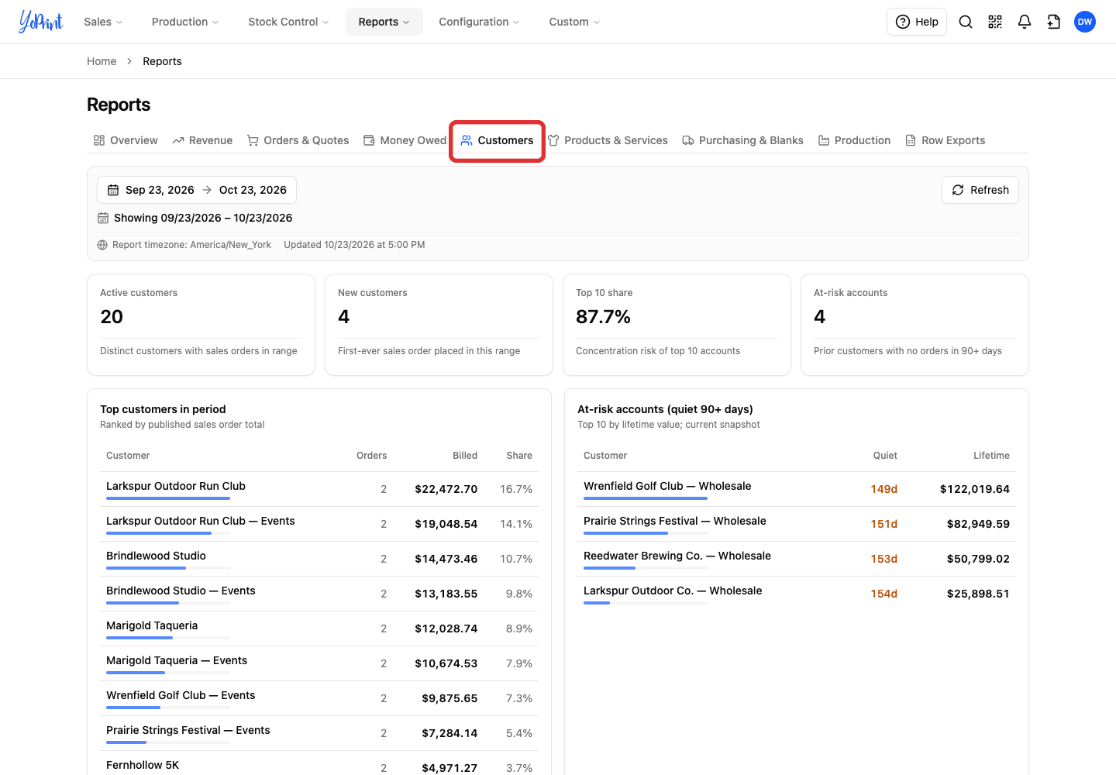This screenshot has width=1116, height=775.
Task: Refresh the customers report
Action: 980,190
